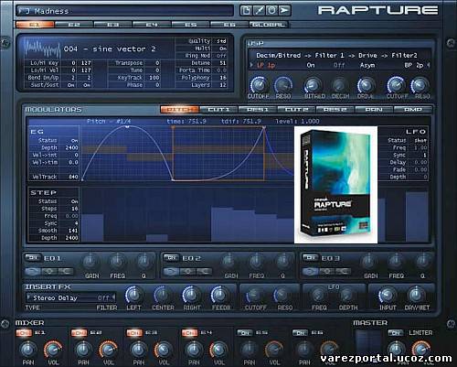The image size is (457, 367).
Task: Select EQ 2 peak shape icon
Action: click(187, 271)
